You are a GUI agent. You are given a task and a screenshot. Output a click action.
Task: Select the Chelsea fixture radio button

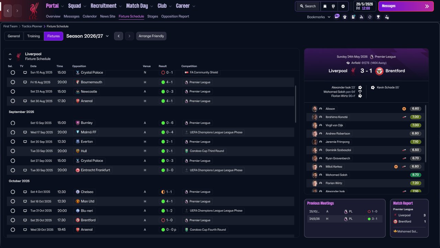13,192
